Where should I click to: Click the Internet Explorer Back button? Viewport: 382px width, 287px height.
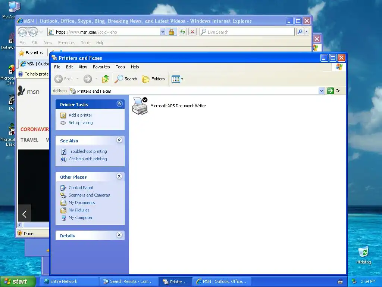pyautogui.click(x=23, y=32)
